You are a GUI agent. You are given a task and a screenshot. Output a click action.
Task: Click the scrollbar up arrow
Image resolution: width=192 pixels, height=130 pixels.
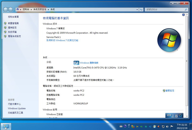[x=187, y=15]
